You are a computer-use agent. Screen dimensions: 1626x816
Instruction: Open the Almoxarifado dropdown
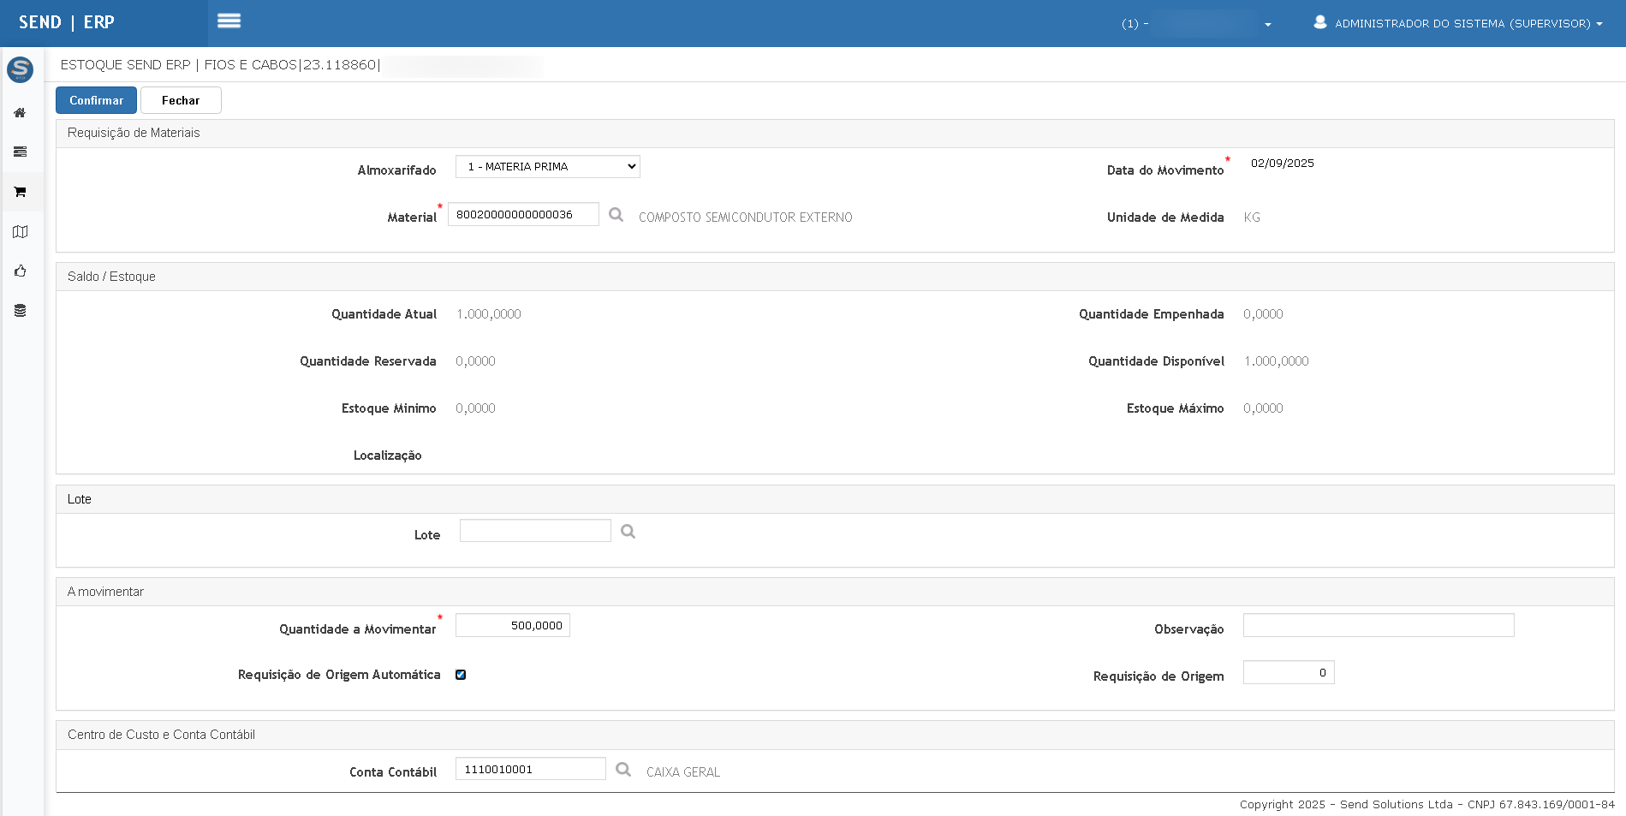click(548, 167)
